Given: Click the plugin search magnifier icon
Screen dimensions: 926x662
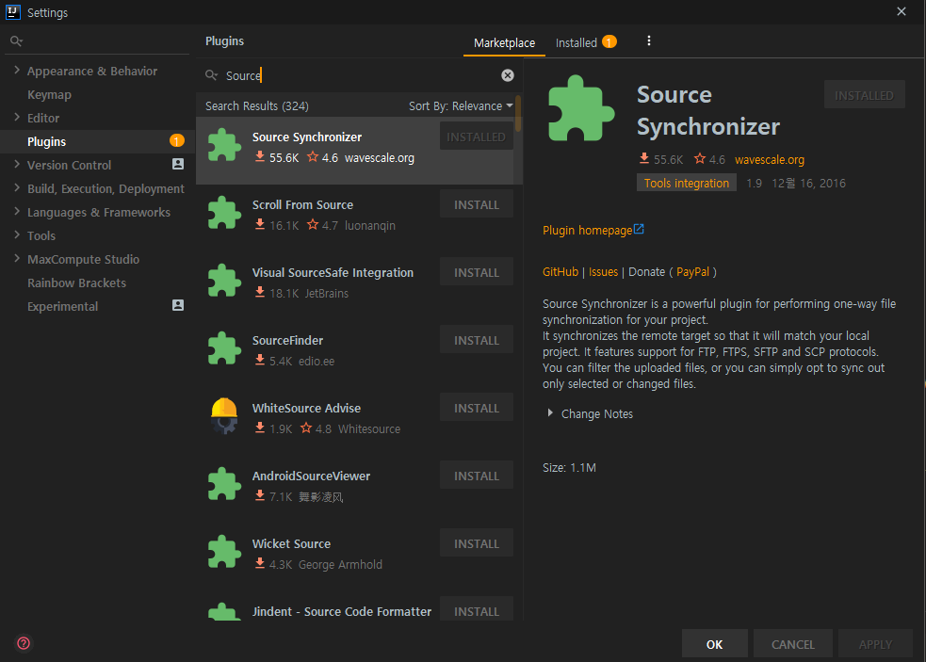Looking at the screenshot, I should tap(211, 75).
